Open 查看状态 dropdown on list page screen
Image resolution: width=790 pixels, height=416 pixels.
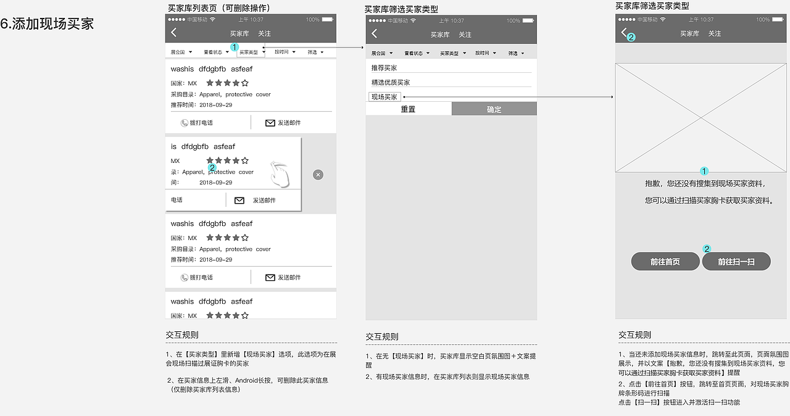point(216,52)
